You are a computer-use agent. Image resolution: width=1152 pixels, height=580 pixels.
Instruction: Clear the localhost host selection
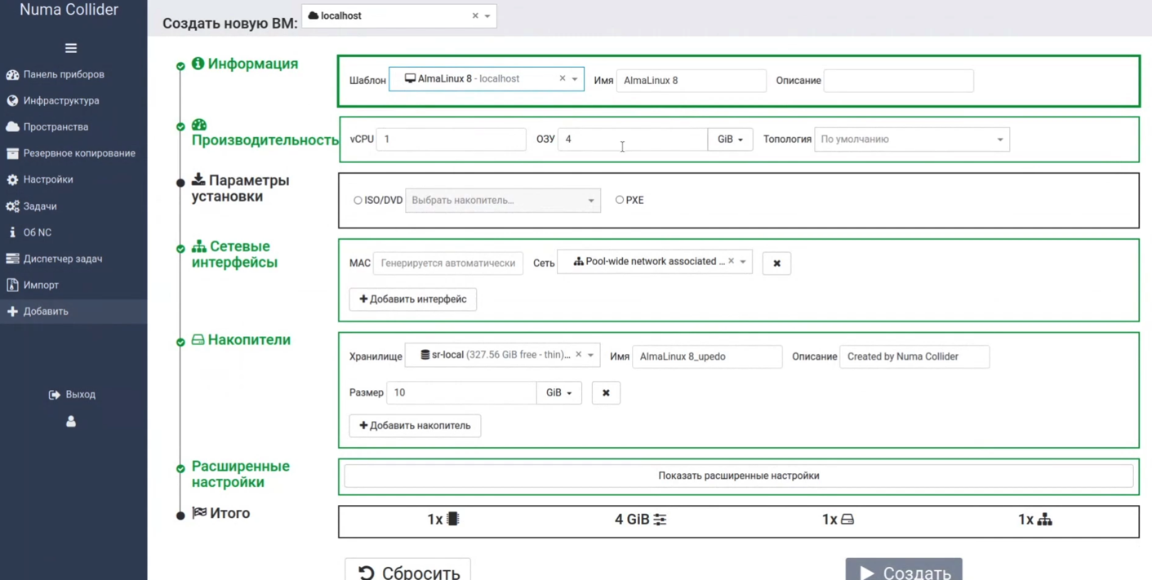[475, 15]
